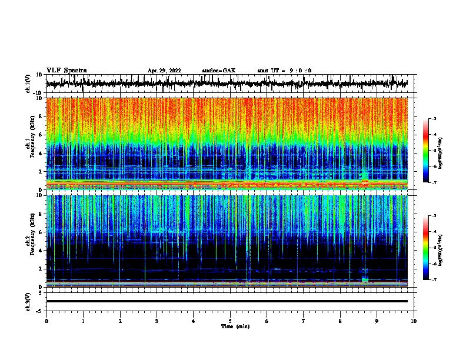Click the "6" kHz tick on ch.1 frequency axis
Viewport: 466px width, 360px height.
pos(41,135)
